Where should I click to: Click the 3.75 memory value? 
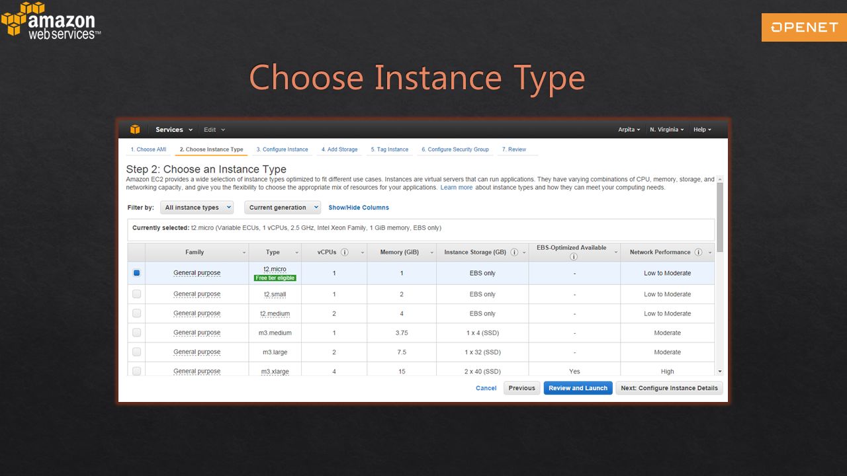[x=402, y=333]
